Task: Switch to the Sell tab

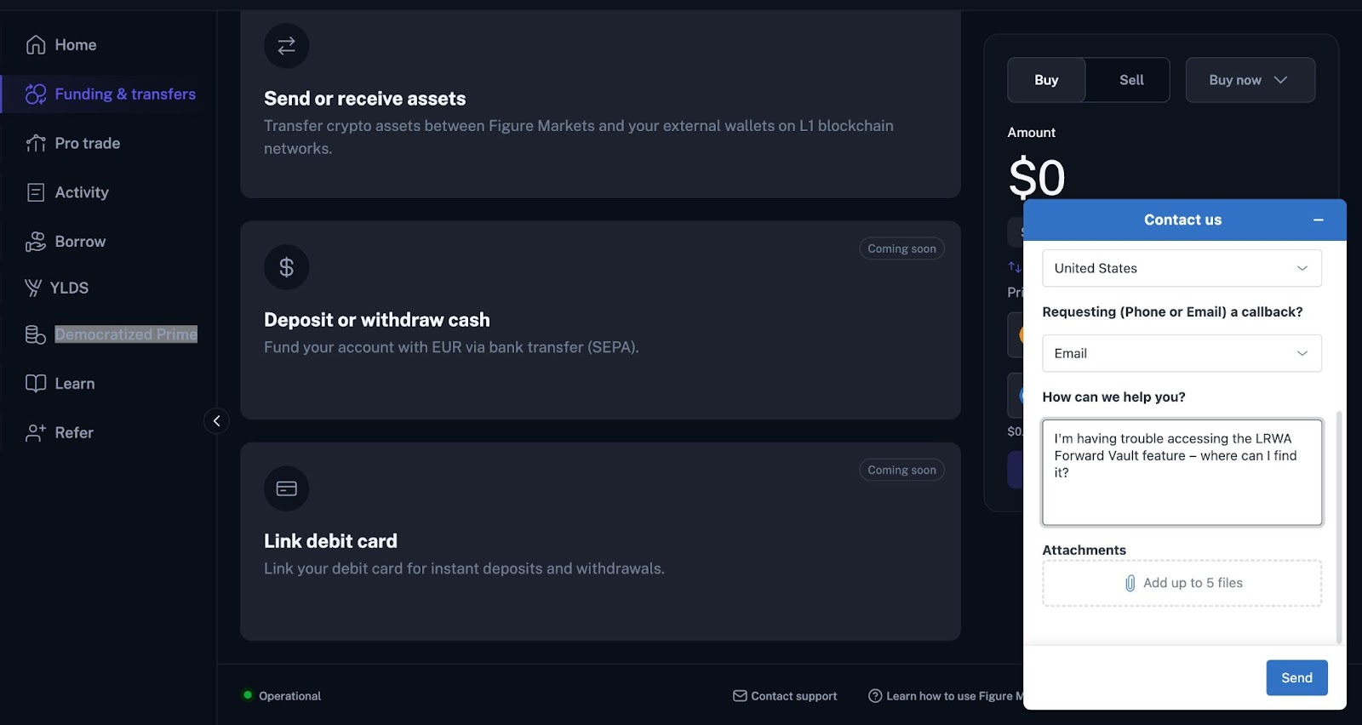Action: click(x=1130, y=80)
